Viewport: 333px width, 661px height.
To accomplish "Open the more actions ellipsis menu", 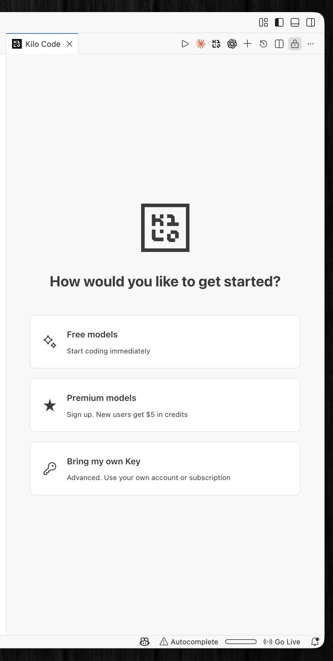I will 310,44.
